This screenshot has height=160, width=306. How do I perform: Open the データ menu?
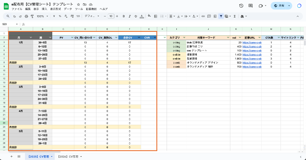click(x=68, y=9)
